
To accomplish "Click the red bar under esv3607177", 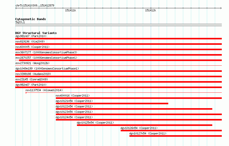I will (118, 55).
